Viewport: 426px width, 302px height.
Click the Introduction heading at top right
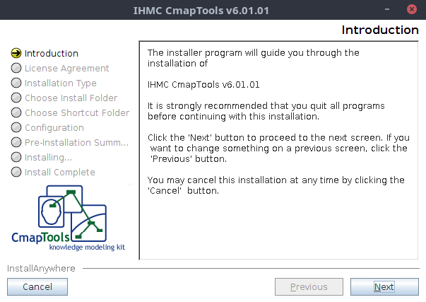[380, 30]
